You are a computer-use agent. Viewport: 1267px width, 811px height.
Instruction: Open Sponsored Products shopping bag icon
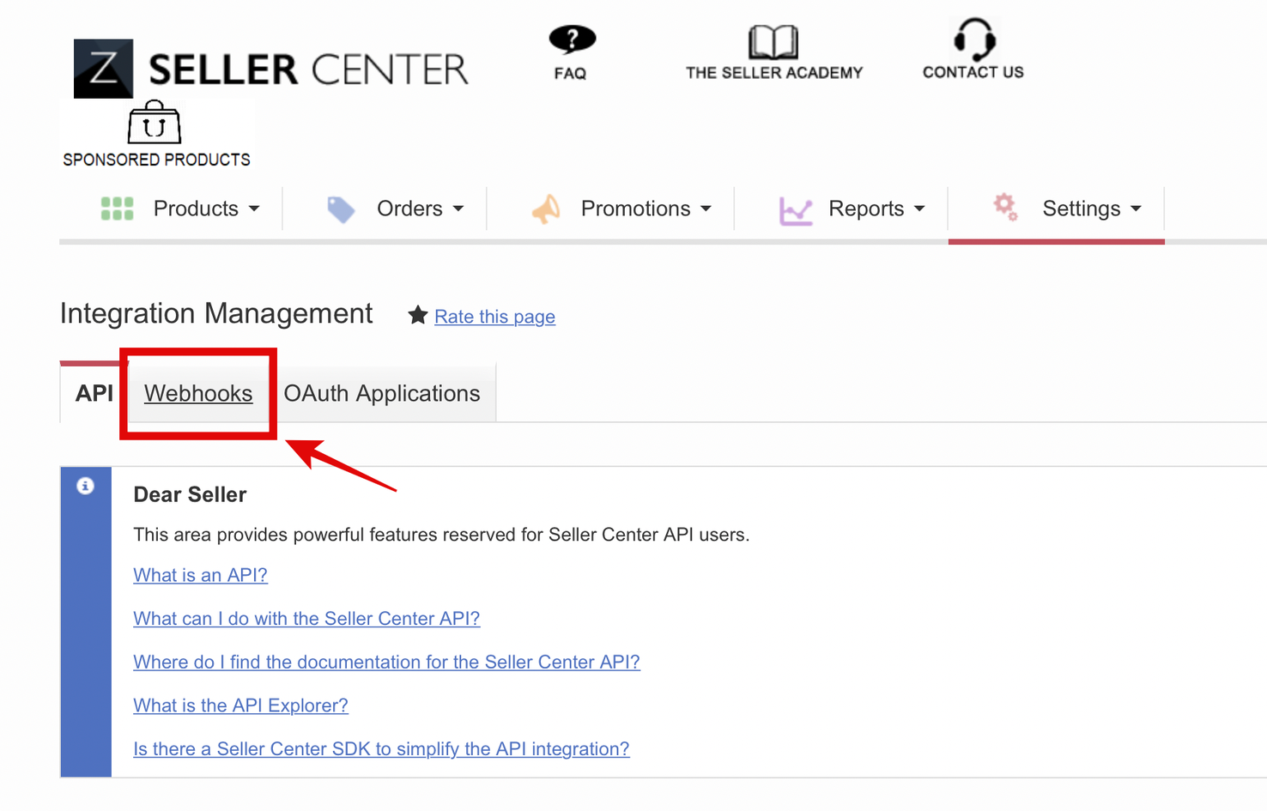[155, 123]
